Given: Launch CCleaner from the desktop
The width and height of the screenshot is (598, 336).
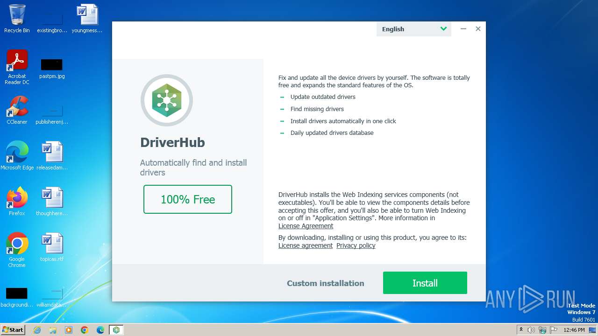Looking at the screenshot, I should point(17,110).
